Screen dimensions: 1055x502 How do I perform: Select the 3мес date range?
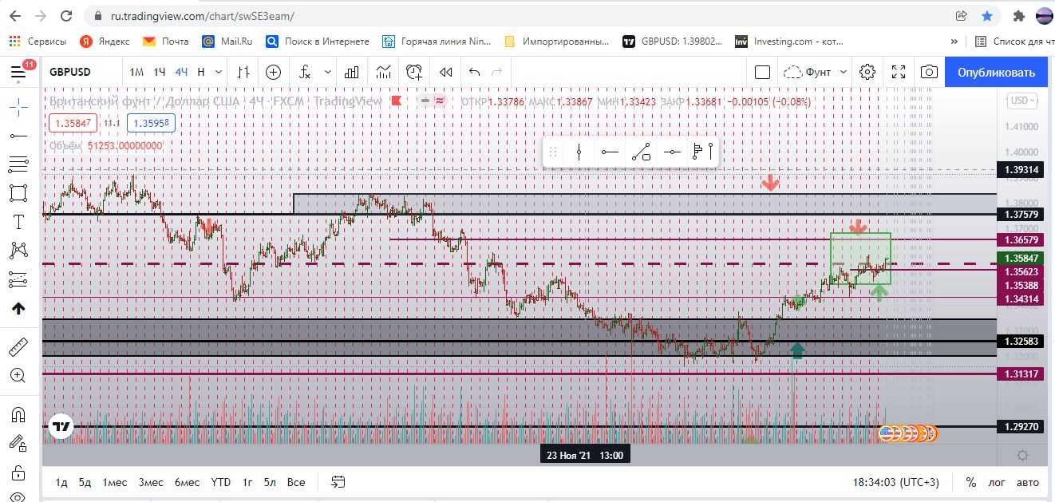[151, 482]
